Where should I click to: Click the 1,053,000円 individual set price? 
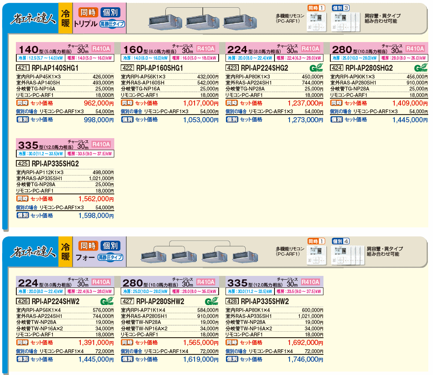pyautogui.click(x=201, y=120)
